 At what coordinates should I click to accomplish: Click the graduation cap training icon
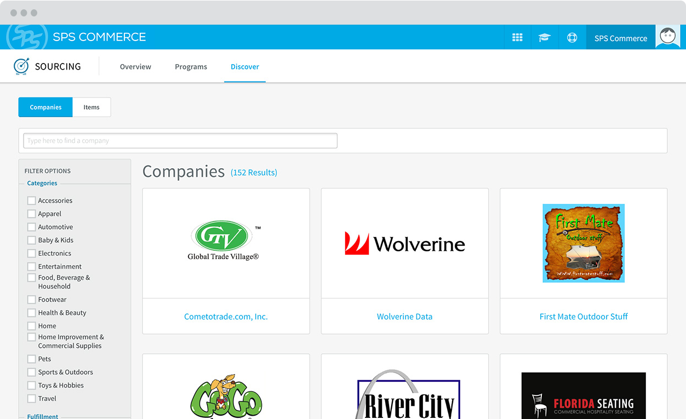click(545, 37)
